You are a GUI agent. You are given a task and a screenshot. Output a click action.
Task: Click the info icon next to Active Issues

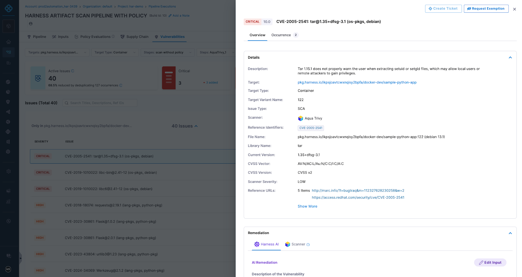coord(73,71)
